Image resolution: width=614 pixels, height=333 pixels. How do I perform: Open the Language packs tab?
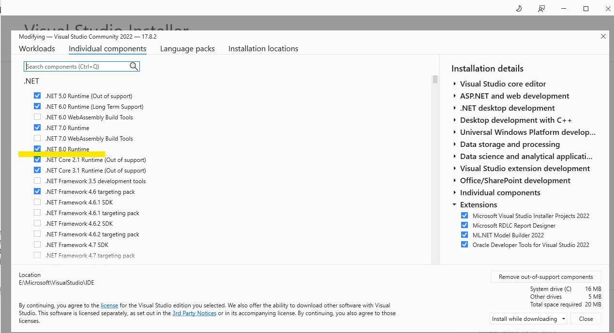coord(187,49)
